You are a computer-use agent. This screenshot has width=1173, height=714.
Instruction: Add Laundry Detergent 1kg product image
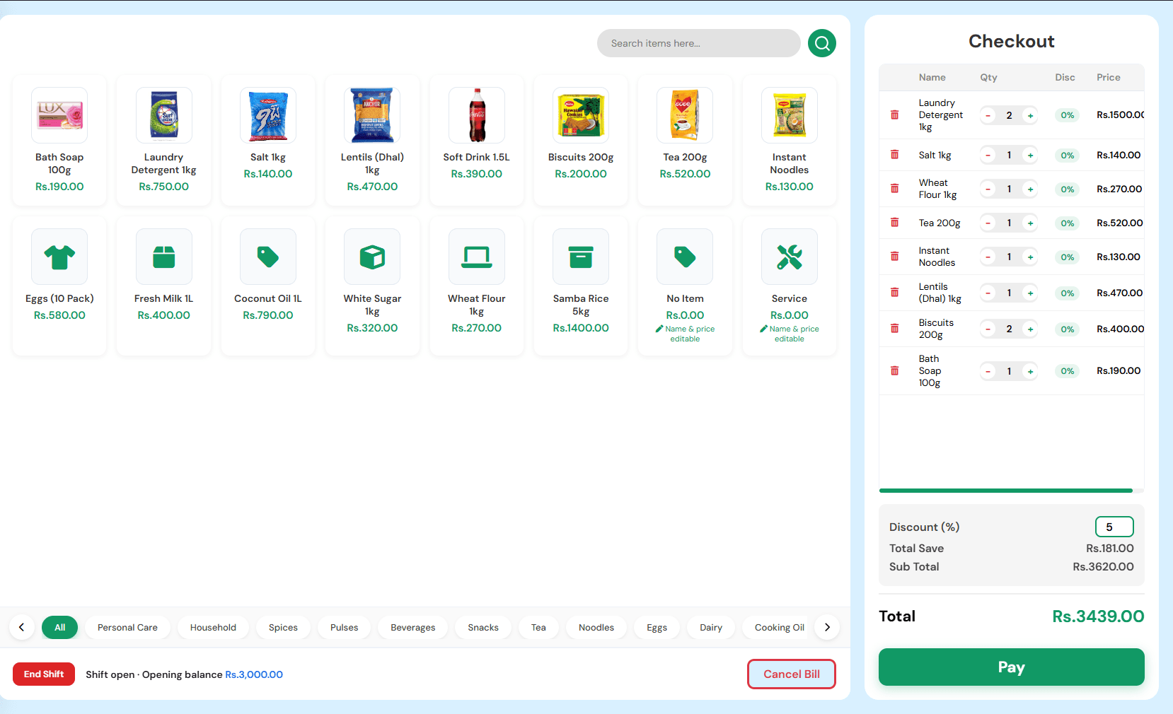[163, 115]
